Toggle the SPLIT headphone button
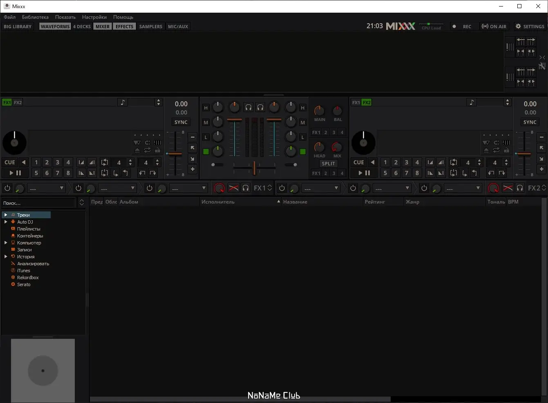This screenshot has height=403, width=548. pyautogui.click(x=328, y=163)
